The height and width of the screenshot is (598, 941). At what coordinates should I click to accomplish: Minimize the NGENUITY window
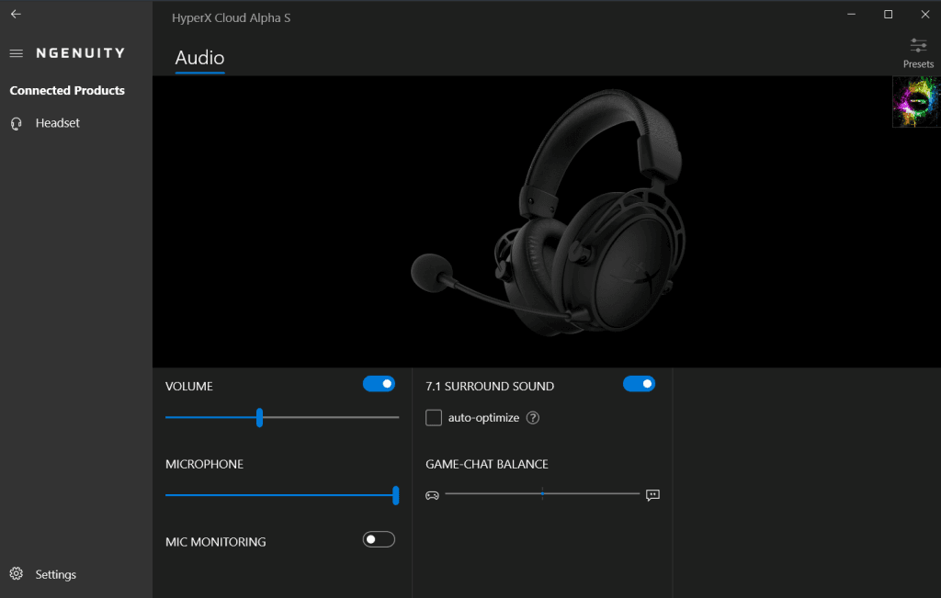[x=851, y=15]
